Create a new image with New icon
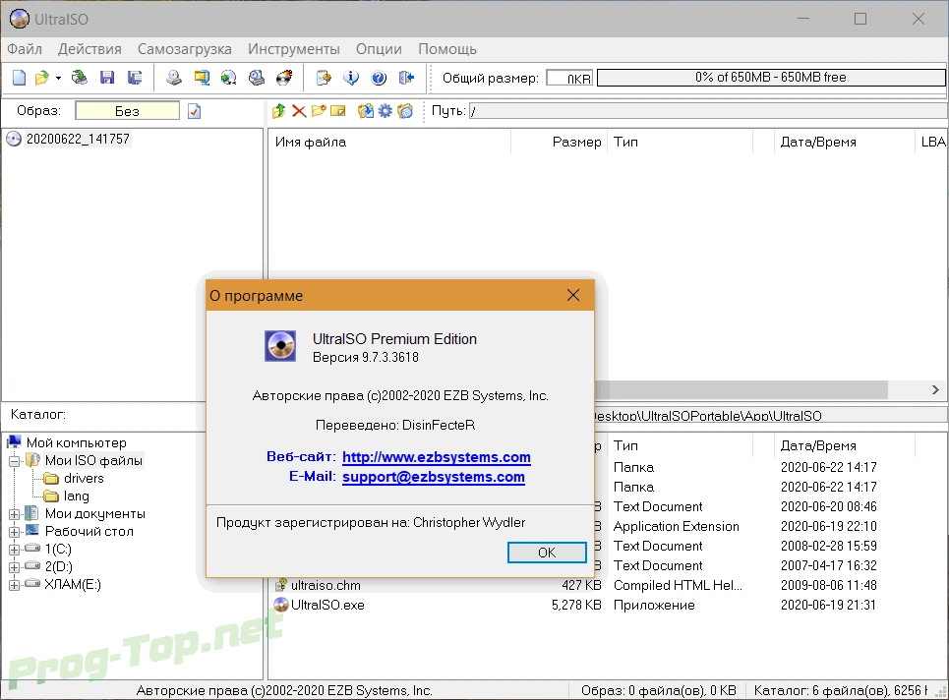949x700 pixels. tap(20, 78)
